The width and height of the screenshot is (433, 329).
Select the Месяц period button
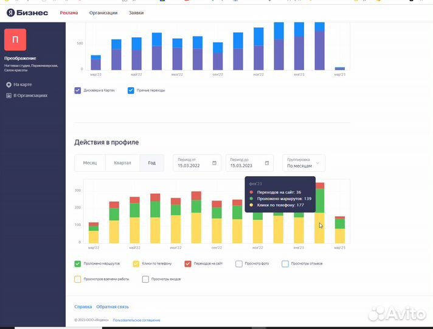[90, 163]
